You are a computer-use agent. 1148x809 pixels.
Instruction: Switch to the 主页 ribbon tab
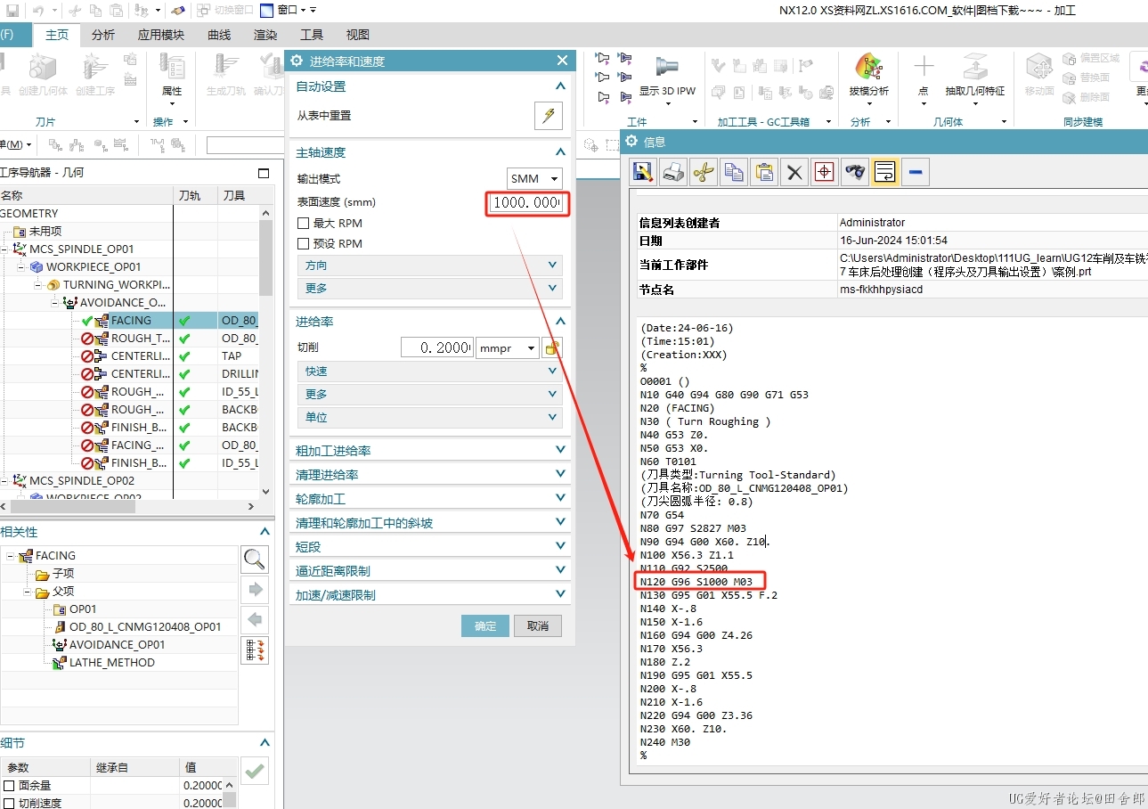pyautogui.click(x=57, y=35)
